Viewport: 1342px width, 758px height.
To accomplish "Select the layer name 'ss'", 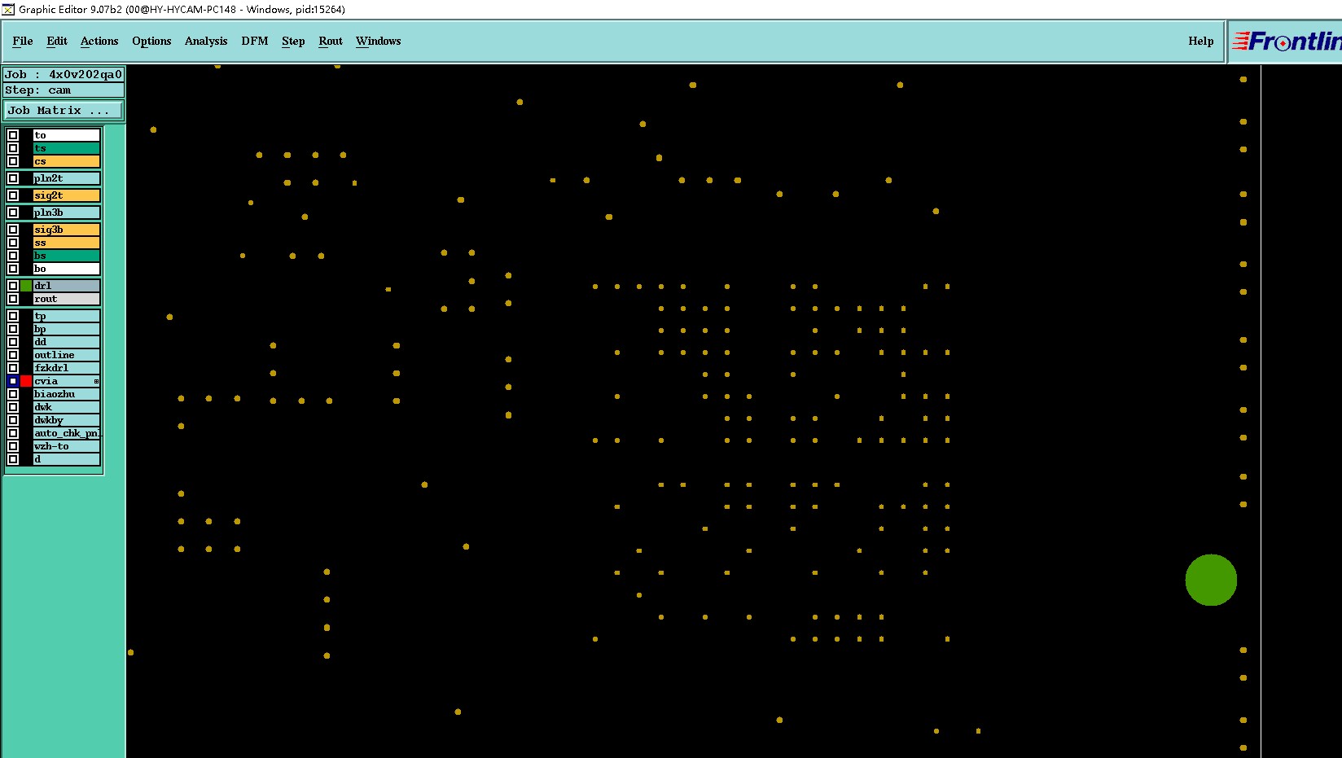I will click(x=67, y=243).
